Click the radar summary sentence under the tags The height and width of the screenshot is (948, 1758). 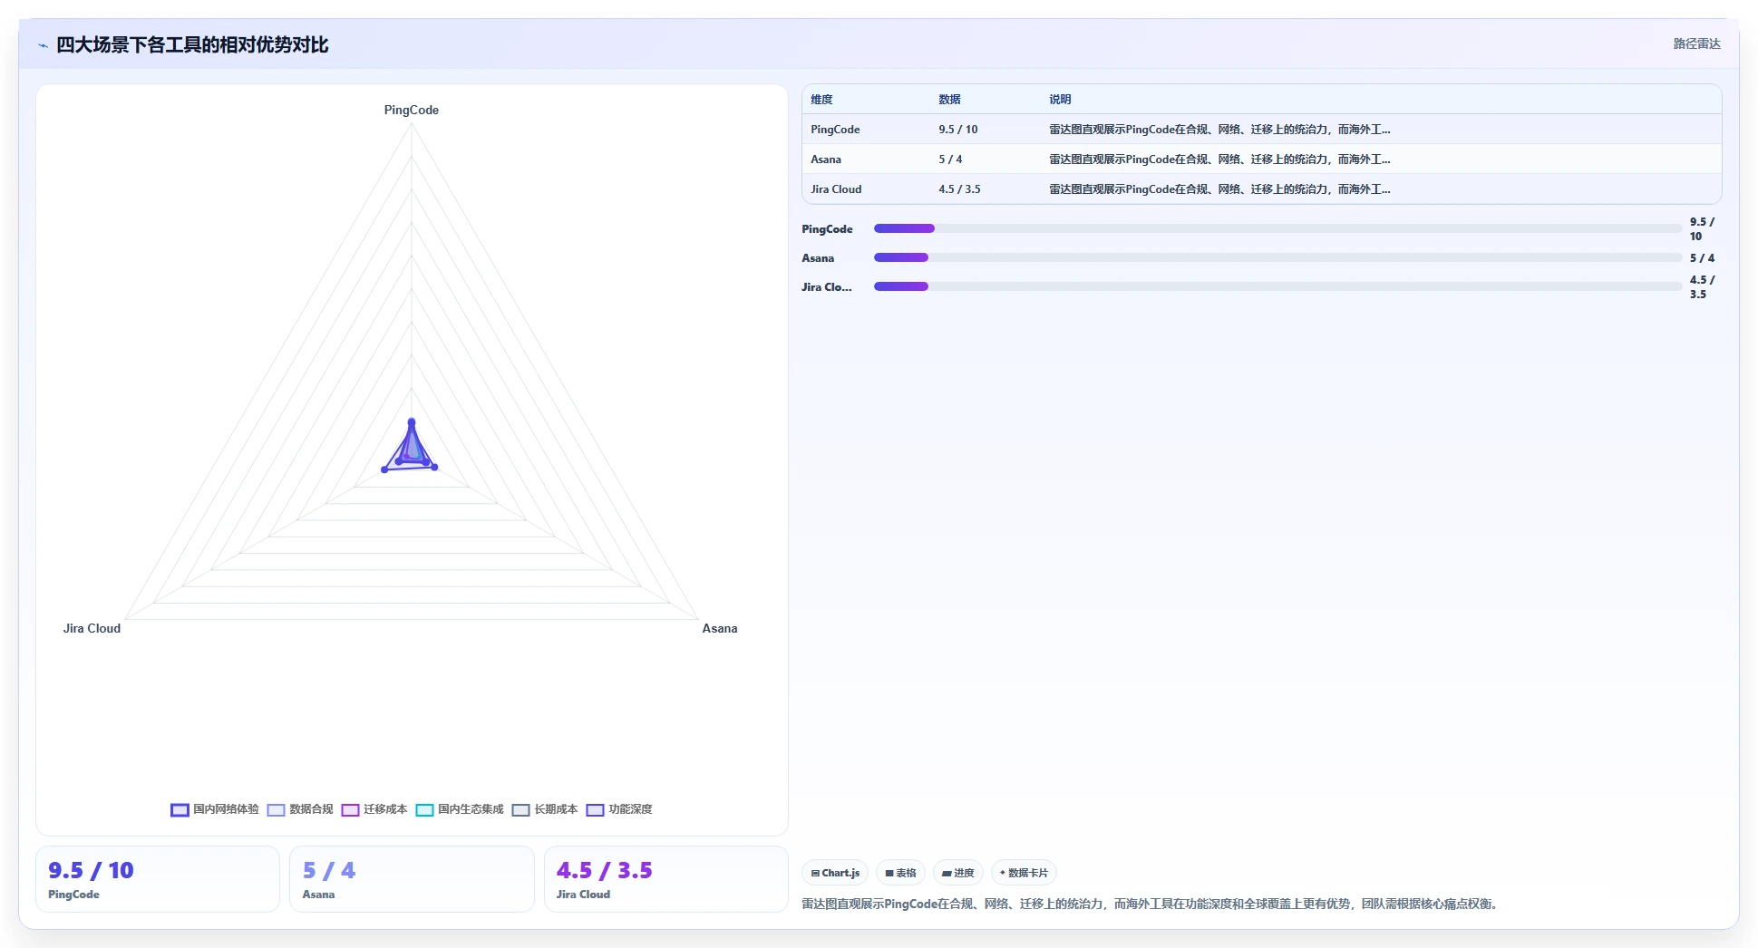(x=1150, y=904)
